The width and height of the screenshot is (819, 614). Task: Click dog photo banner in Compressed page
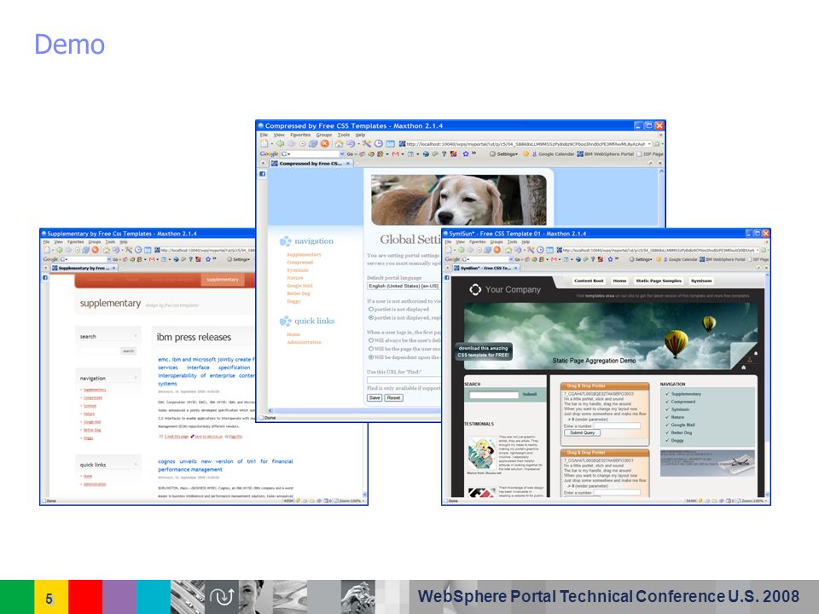[x=459, y=200]
